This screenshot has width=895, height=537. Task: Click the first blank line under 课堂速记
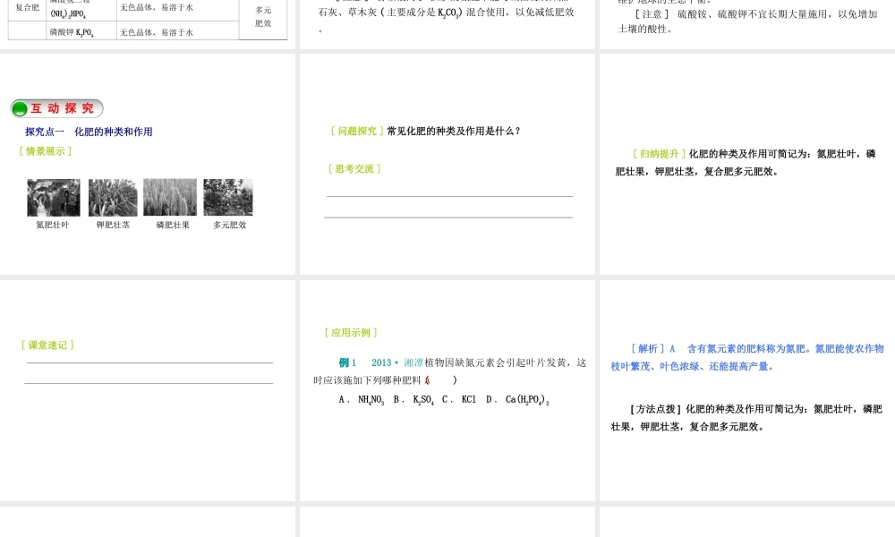point(149,362)
